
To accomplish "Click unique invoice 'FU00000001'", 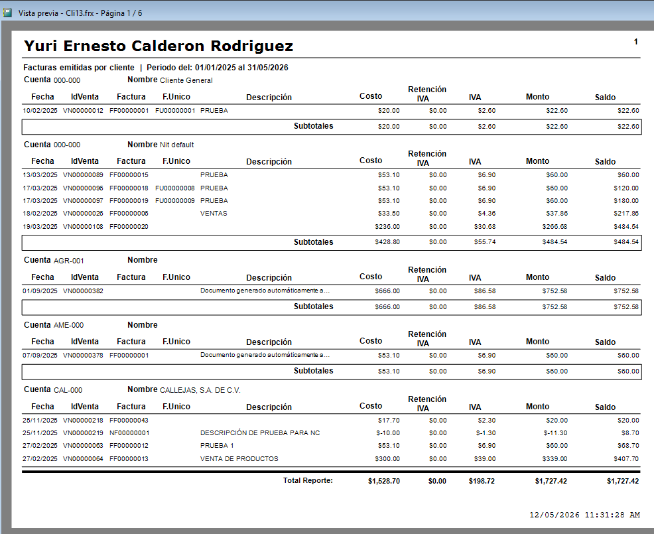I will pyautogui.click(x=175, y=111).
